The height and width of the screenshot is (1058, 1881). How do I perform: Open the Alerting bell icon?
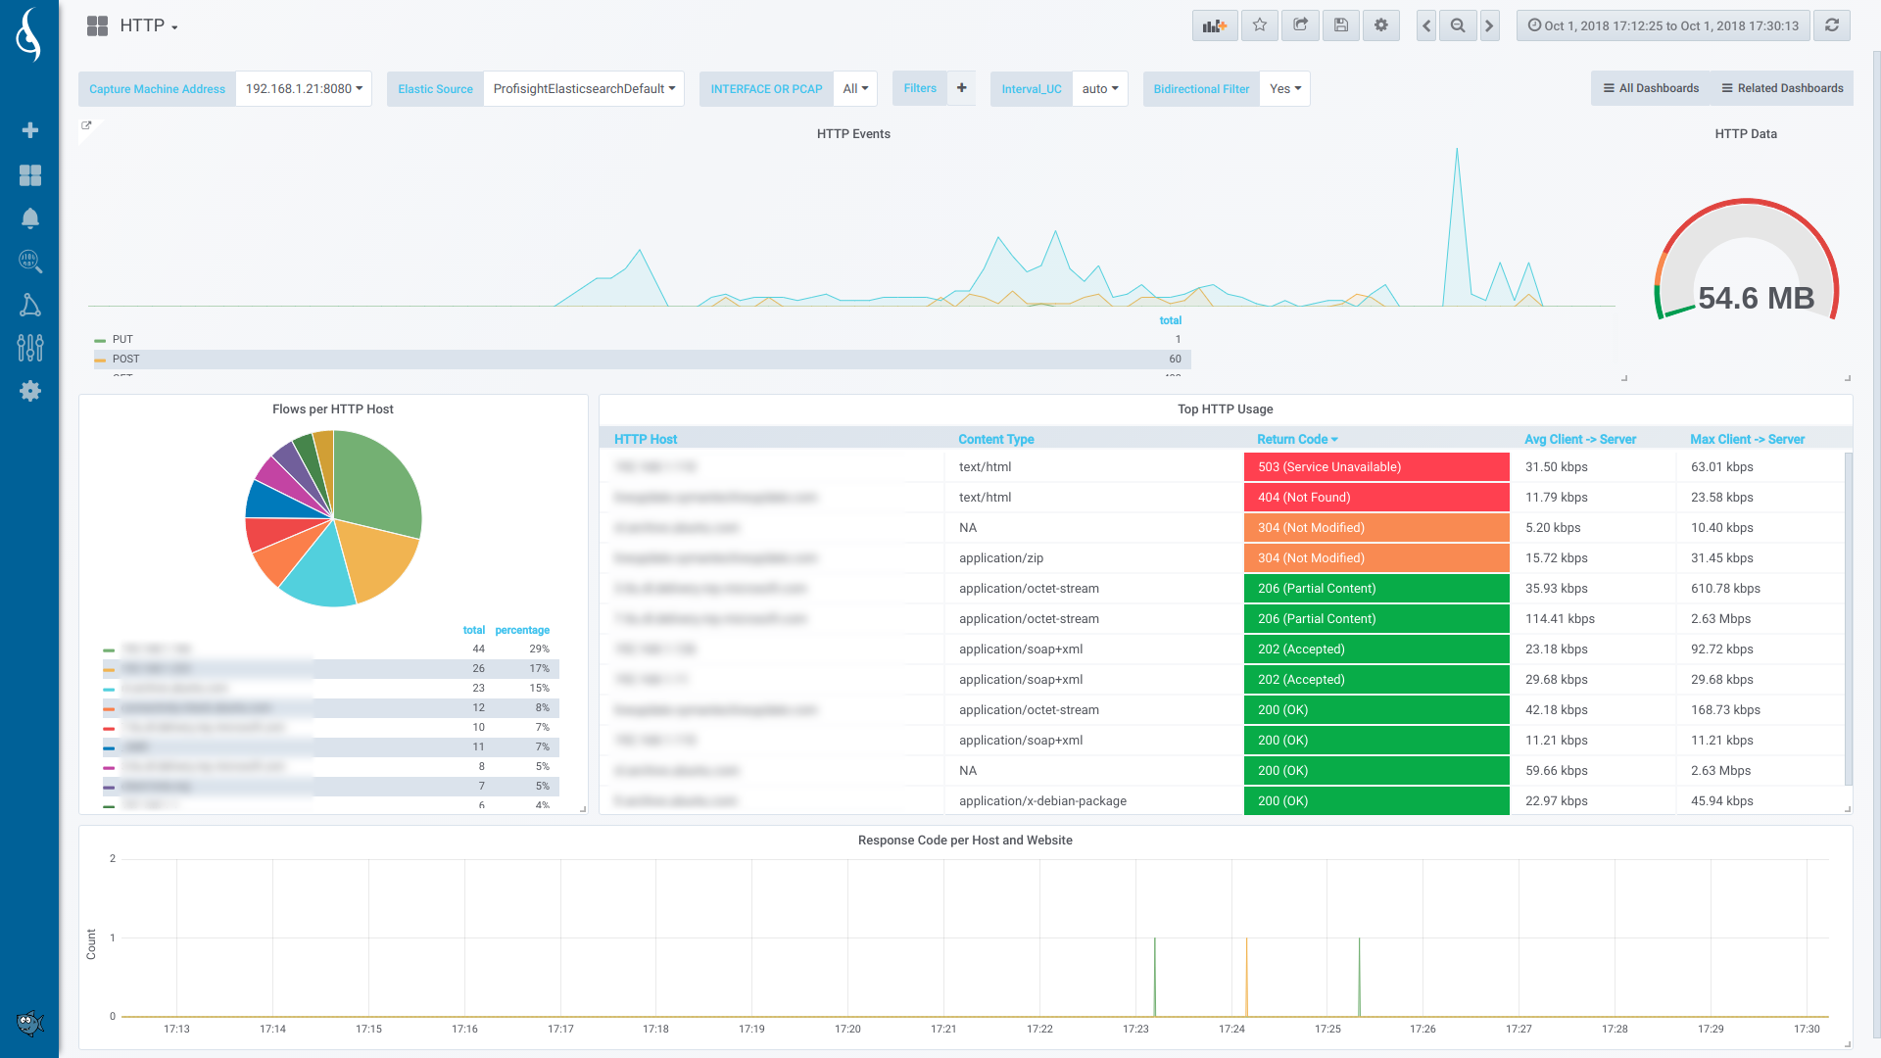(30, 218)
